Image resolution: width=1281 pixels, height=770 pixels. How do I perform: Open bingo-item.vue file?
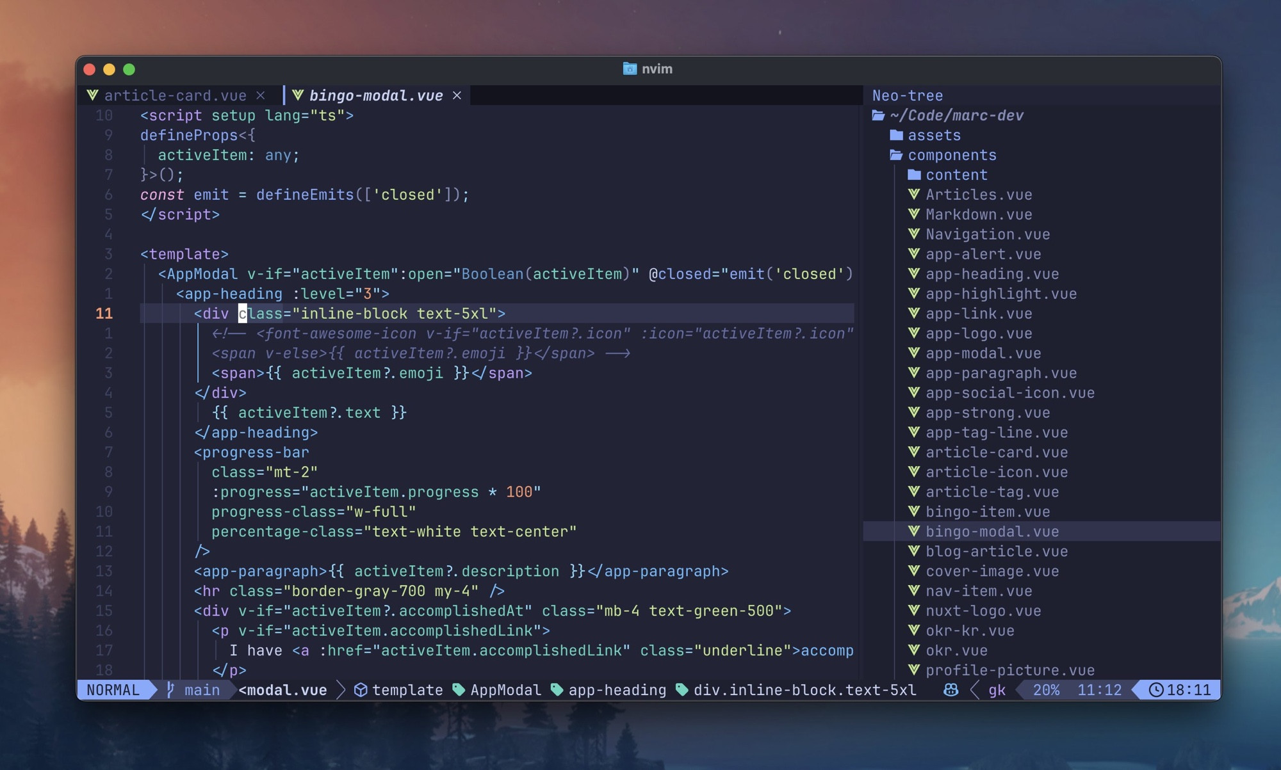click(x=988, y=512)
